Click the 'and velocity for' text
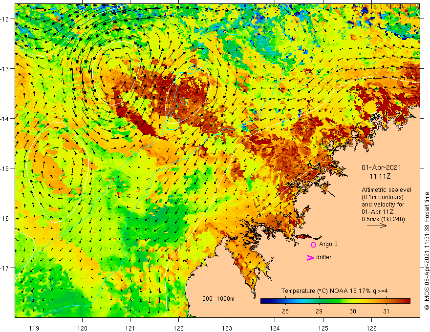Screen dimensions: 430x332 click(x=383, y=205)
